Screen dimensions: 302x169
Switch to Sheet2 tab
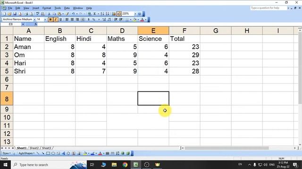click(34, 148)
